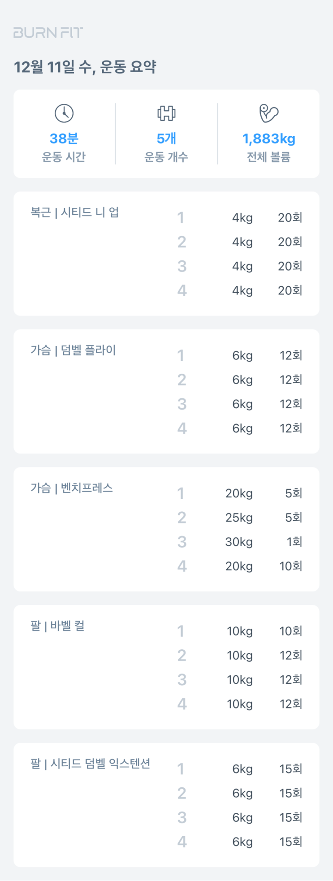The image size is (333, 881).
Task: Select the 5개 exercise count value
Action: click(x=166, y=139)
